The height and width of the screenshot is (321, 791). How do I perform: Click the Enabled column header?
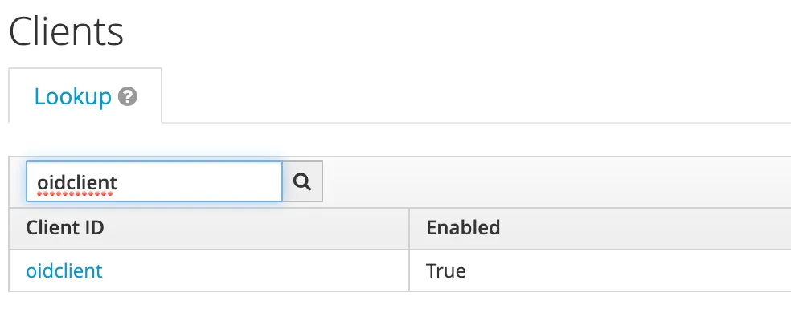(463, 227)
